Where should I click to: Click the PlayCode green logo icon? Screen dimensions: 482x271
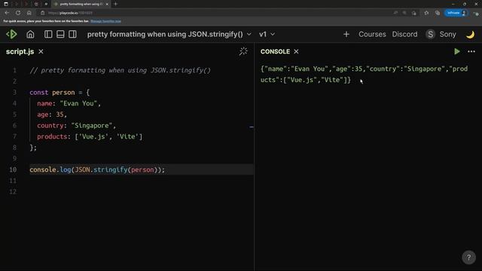pos(12,34)
